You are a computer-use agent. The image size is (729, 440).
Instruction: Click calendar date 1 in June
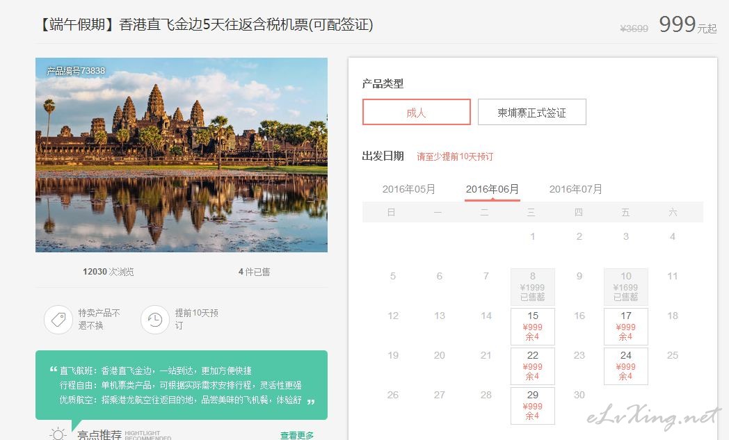point(532,236)
